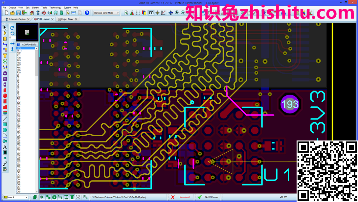Toggle the bottom-bar track selection filter
Image resolution: width=358 pixels, height=202 pixels.
60,197
